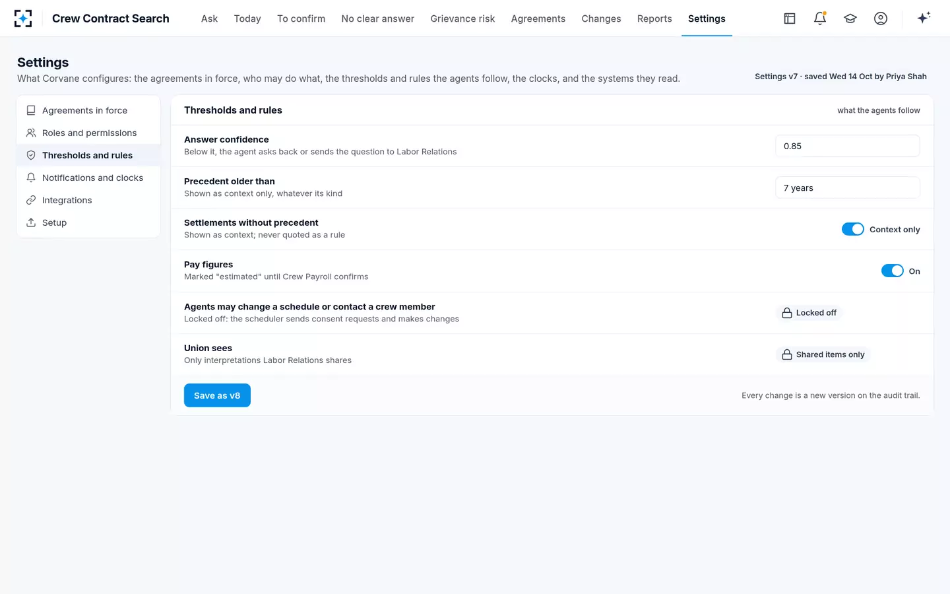Click the Thresholds and rules panel heading
This screenshot has width=950, height=594.
pos(233,110)
